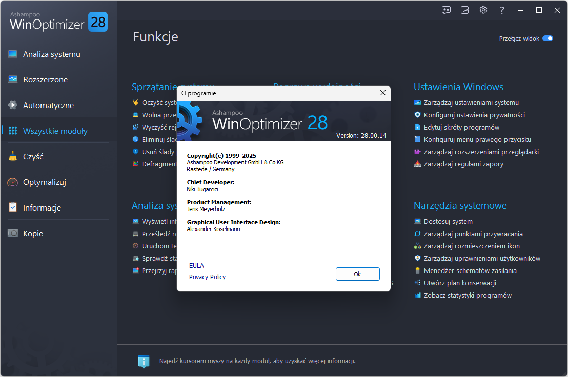568x377 pixels.
Task: Open help question mark icon
Action: point(502,10)
